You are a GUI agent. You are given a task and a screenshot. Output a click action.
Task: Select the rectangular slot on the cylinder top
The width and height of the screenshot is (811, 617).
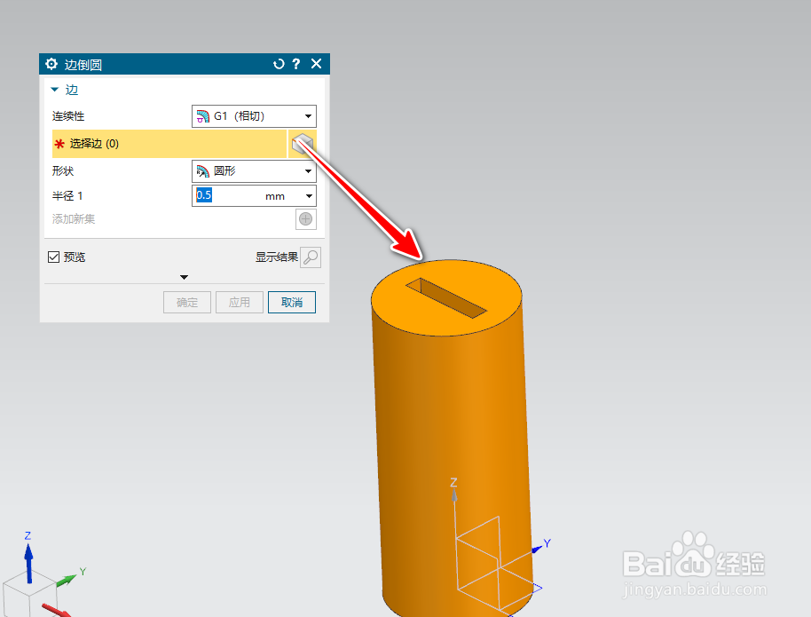pos(446,297)
